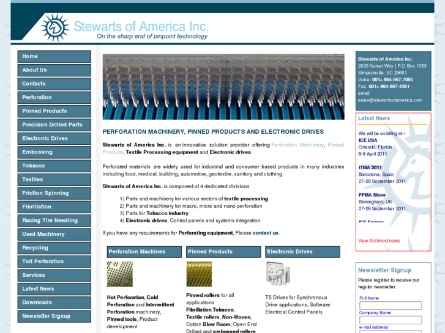Click the main page heading about perforation machinery

[213, 132]
